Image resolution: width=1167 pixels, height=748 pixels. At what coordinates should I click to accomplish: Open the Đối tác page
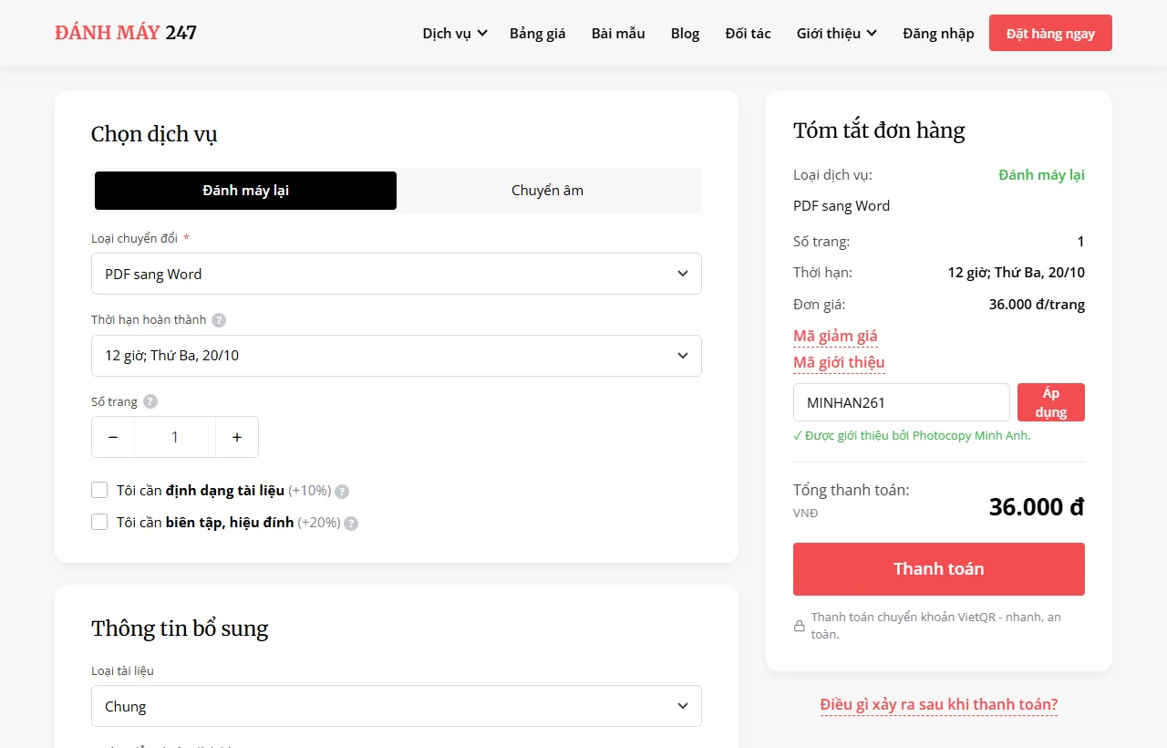(x=749, y=33)
